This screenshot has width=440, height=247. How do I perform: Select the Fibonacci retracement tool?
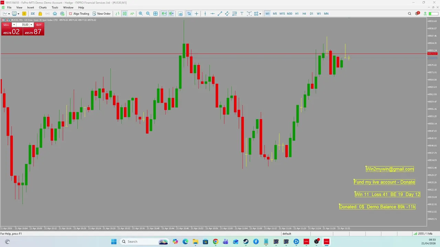(234, 14)
